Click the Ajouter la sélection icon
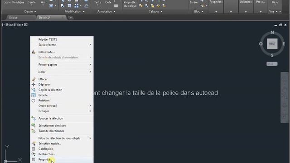The height and width of the screenshot is (163, 290). click(34, 118)
